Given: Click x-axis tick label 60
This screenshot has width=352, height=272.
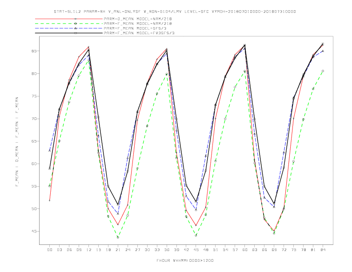Looking at the screenshot, I should pyautogui.click(x=245, y=250).
